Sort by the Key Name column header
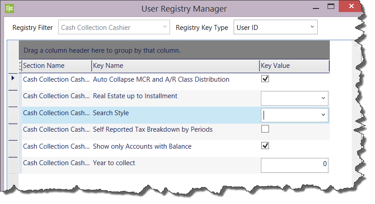This screenshot has width=375, height=204. [107, 66]
